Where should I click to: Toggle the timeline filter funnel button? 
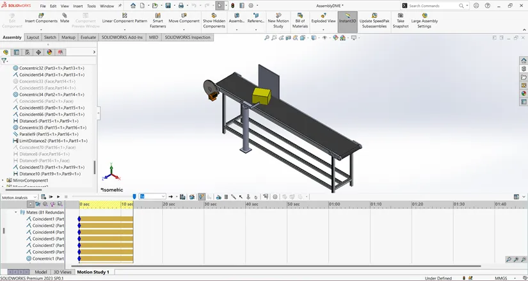pos(30,204)
